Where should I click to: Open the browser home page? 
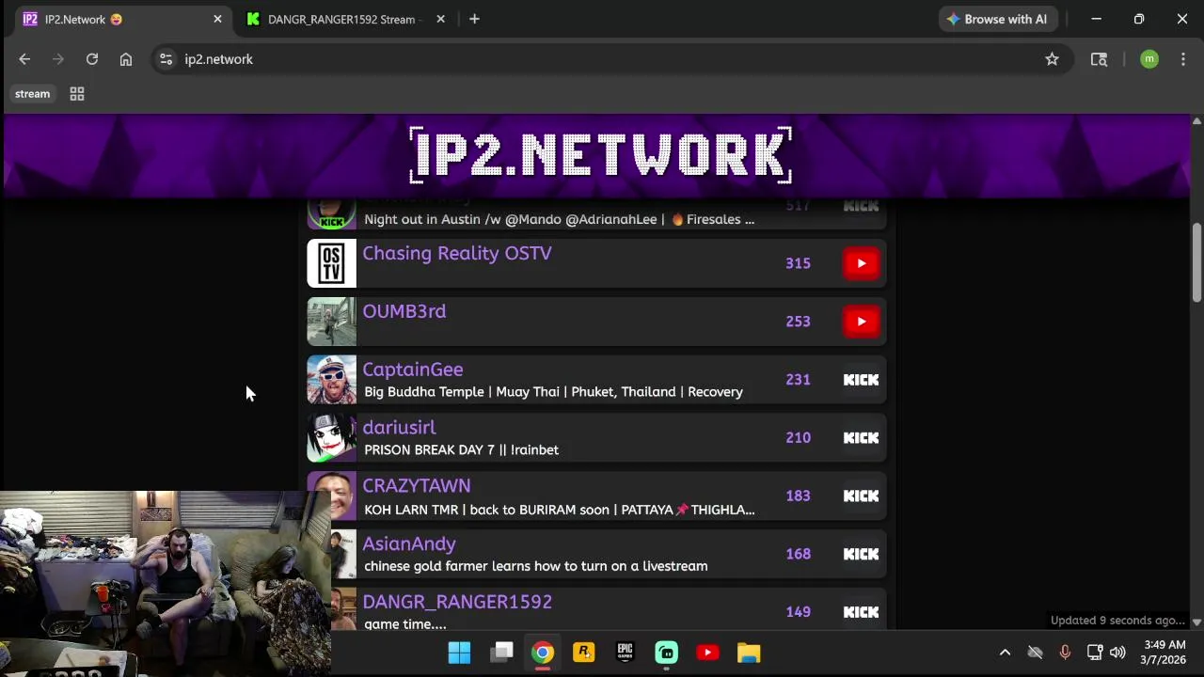click(126, 59)
